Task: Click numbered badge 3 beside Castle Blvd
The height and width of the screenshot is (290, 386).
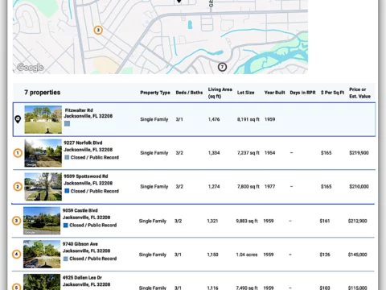Action: pyautogui.click(x=17, y=221)
